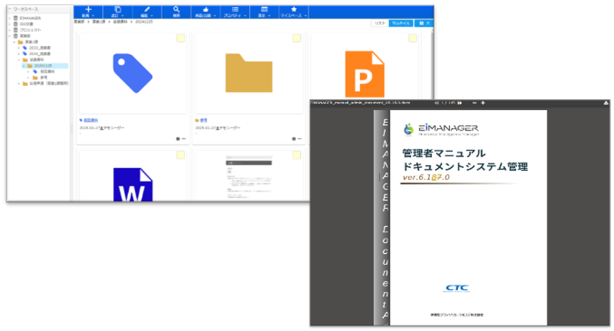Screen dimensions: 614x331
Task: Open the thumbs-up approval toolbar menu
Action: tap(205, 11)
